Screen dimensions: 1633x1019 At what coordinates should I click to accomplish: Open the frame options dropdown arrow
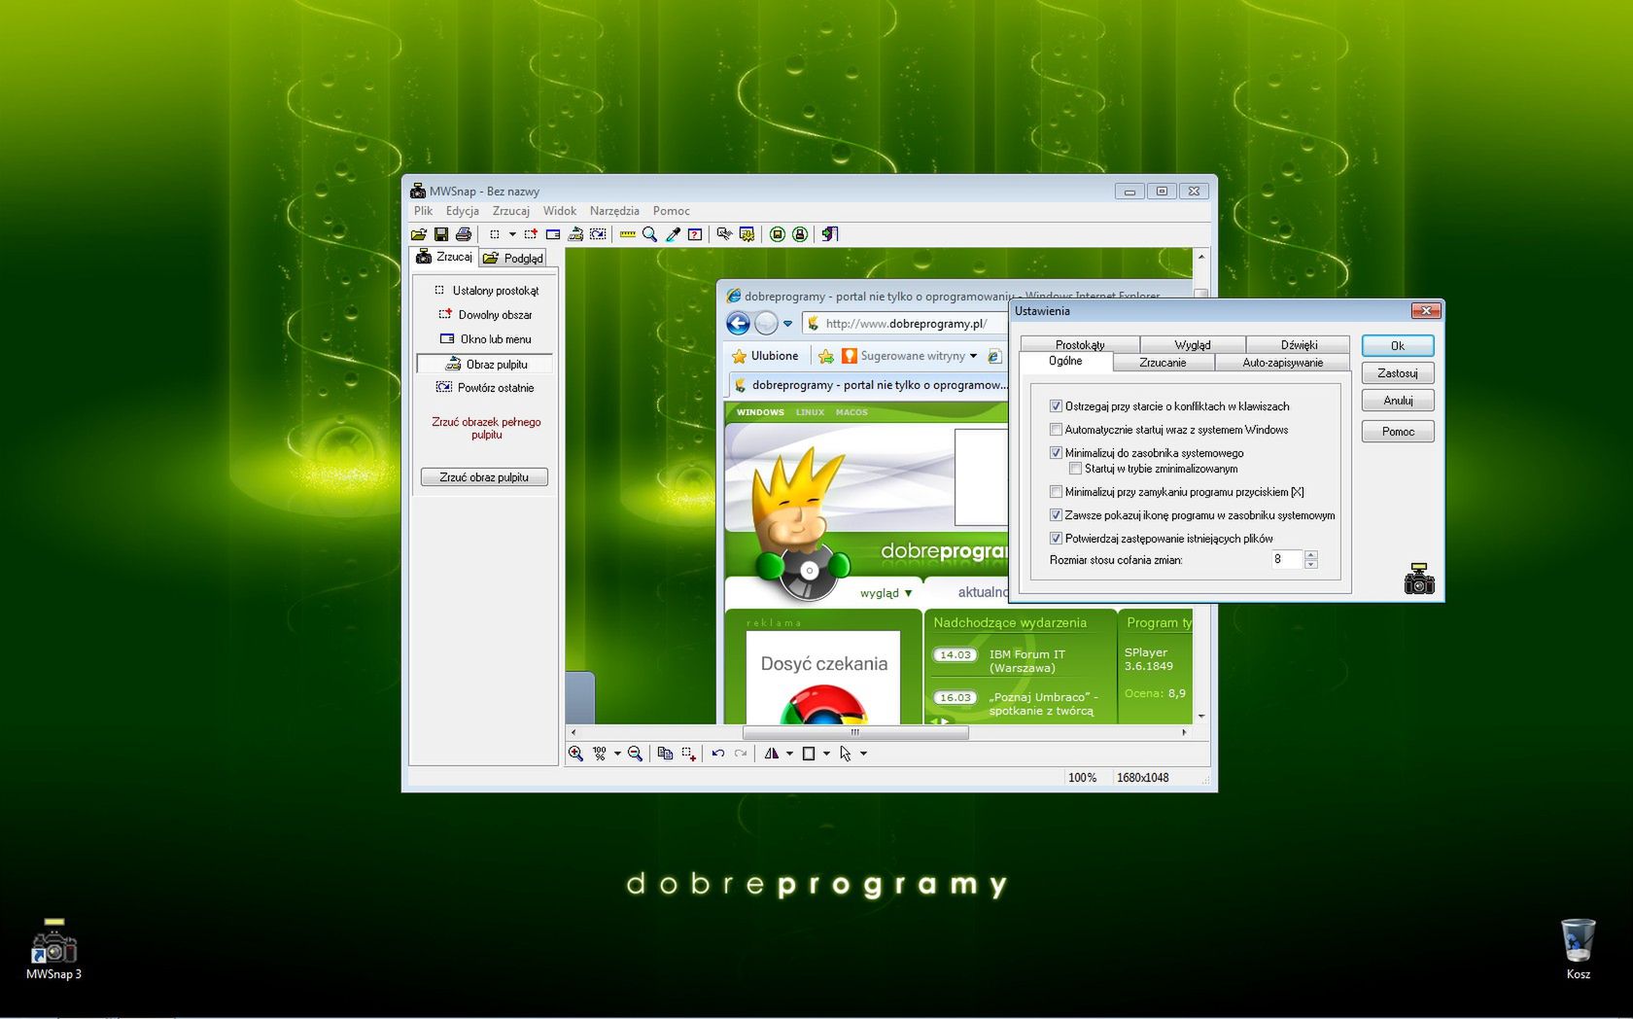pyautogui.click(x=826, y=754)
